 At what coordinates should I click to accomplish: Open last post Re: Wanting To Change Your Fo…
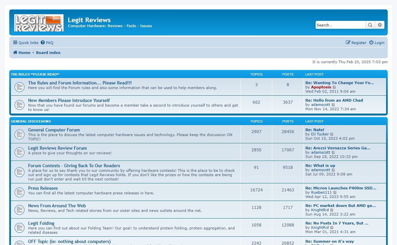(x=340, y=83)
